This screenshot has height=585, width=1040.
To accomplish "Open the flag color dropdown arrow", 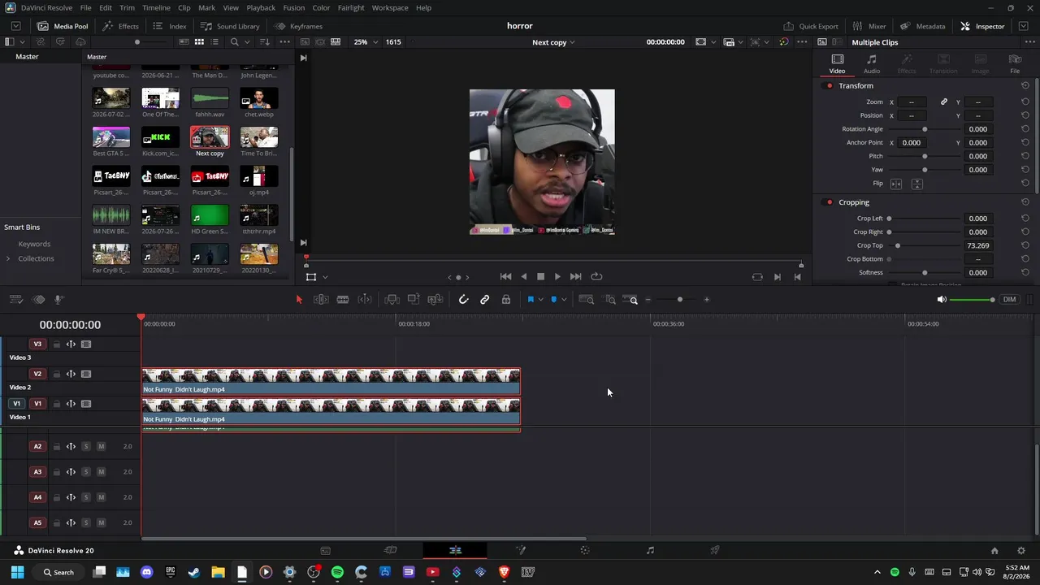I will 541,300.
